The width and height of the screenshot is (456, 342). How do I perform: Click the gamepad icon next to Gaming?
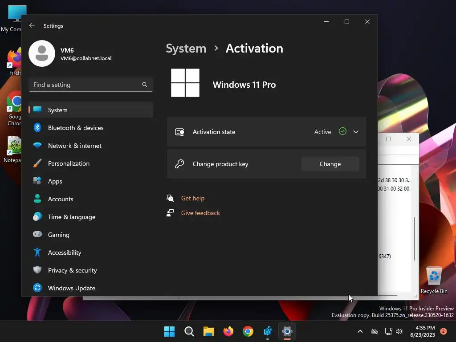point(37,234)
